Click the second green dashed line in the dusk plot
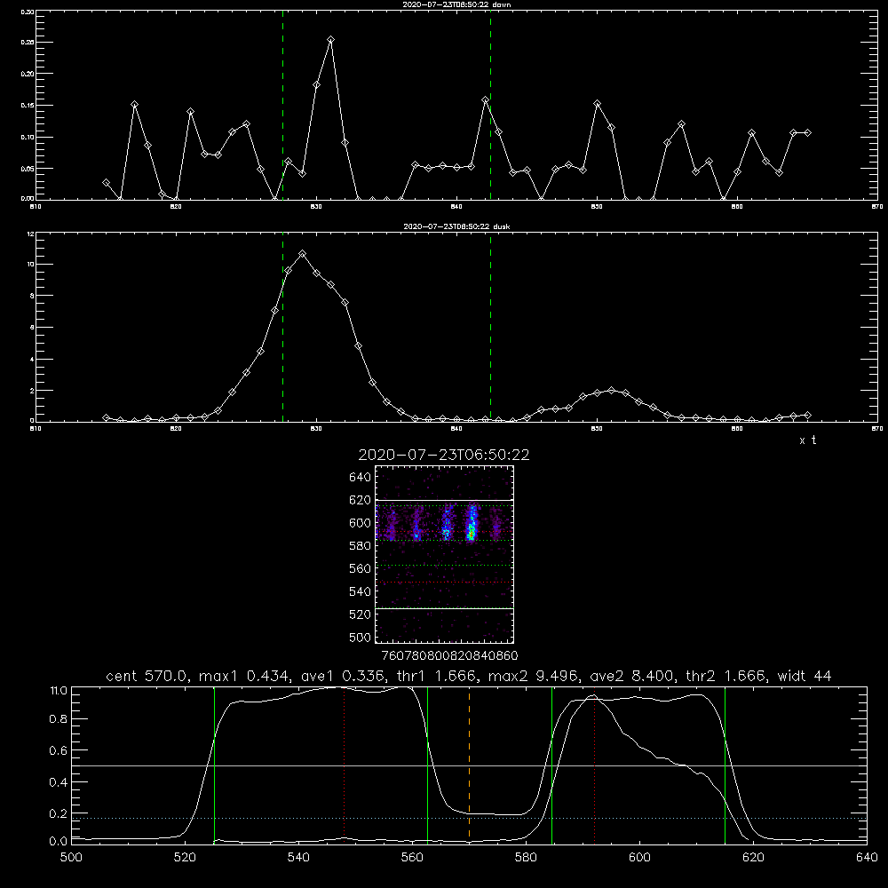The height and width of the screenshot is (888, 888). pos(490,328)
